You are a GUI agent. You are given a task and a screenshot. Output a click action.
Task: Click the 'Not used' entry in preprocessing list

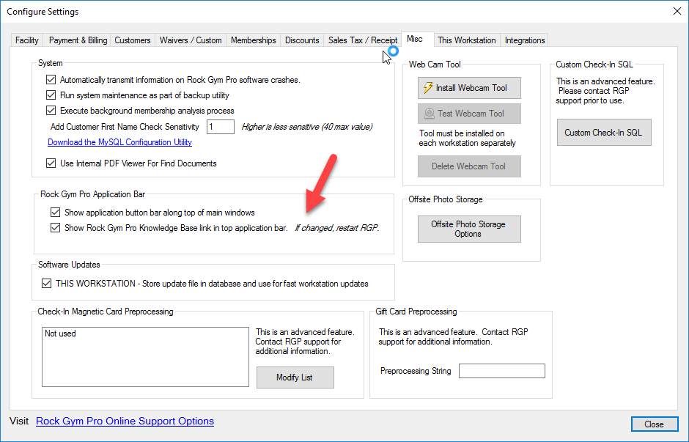click(60, 334)
